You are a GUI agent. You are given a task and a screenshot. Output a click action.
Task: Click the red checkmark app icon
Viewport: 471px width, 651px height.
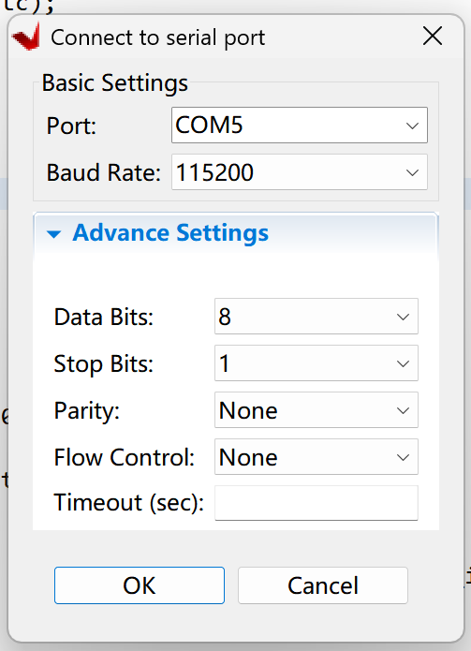pyautogui.click(x=26, y=37)
